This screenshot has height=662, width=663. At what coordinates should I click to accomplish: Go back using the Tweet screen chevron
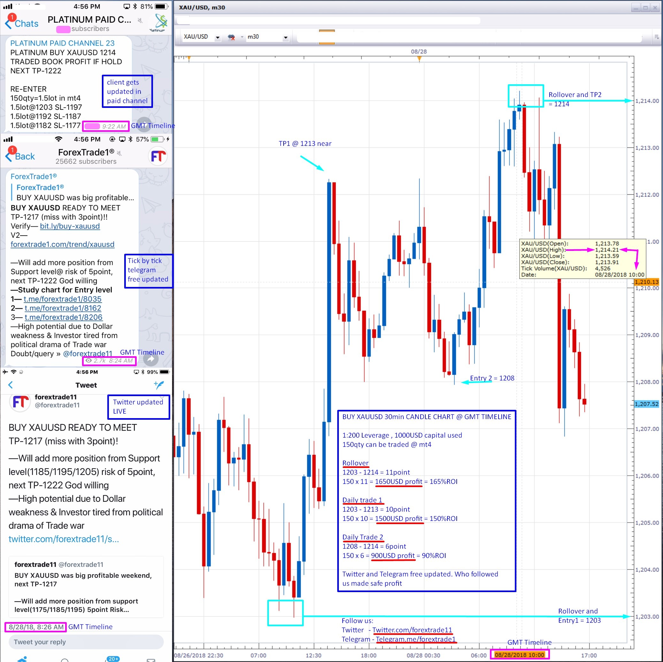tap(11, 385)
